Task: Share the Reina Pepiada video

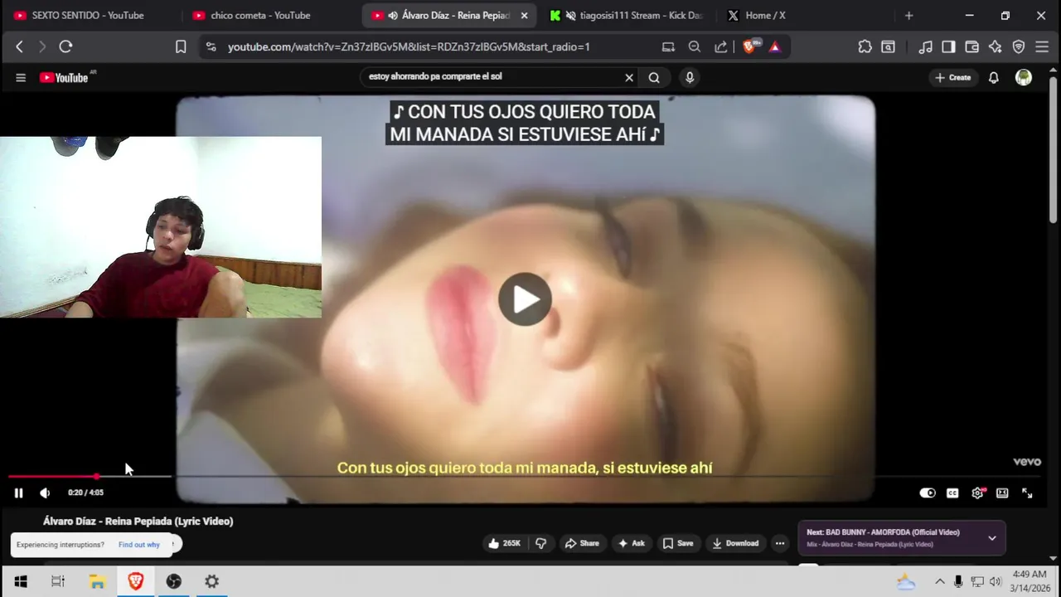Action: click(x=582, y=543)
